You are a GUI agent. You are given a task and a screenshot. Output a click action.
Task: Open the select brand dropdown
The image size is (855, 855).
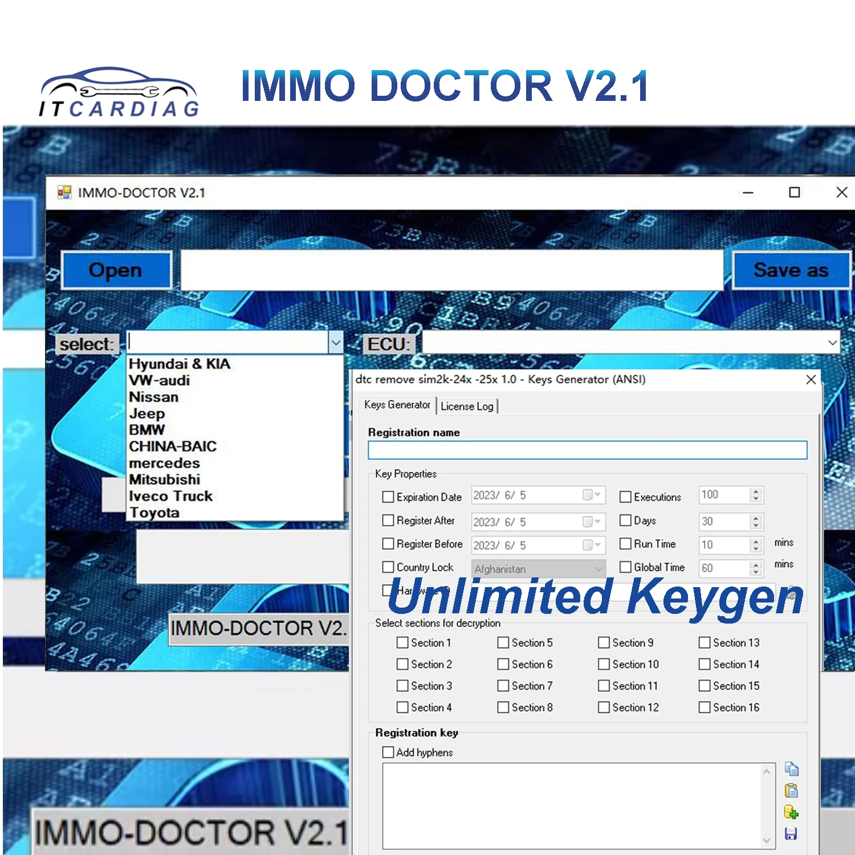pyautogui.click(x=336, y=342)
